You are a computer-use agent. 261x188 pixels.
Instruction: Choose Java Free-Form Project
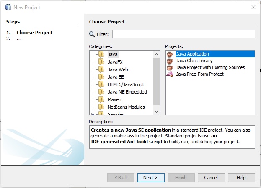tap(200, 74)
